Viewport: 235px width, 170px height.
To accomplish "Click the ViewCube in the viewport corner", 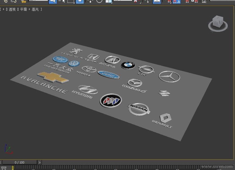I will click(218, 22).
